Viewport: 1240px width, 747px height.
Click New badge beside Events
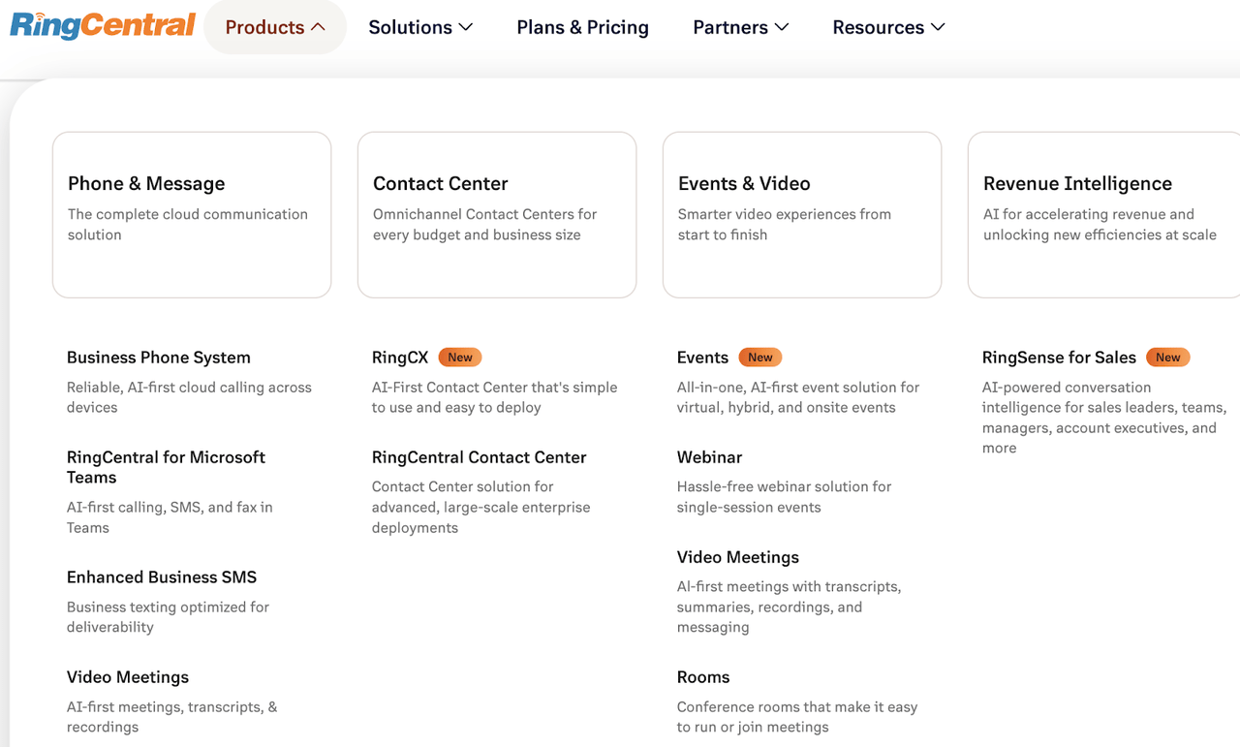pyautogui.click(x=760, y=358)
